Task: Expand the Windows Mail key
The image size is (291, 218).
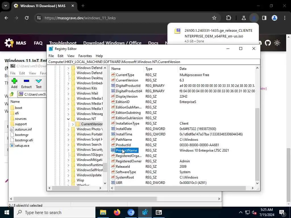Action: click(x=68, y=93)
